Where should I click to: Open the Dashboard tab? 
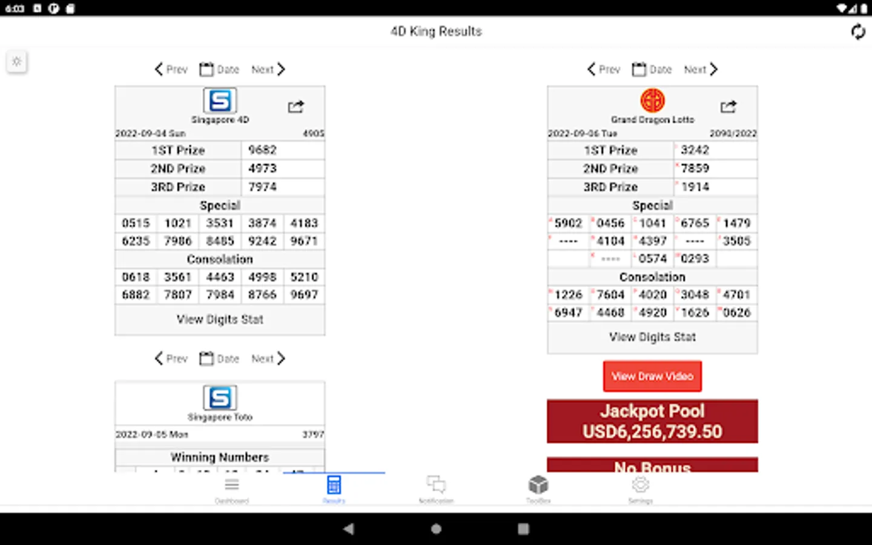(x=232, y=490)
